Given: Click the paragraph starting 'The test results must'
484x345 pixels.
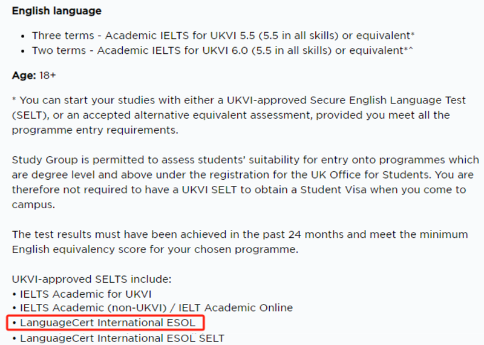Looking at the screenshot, I should tap(240, 242).
